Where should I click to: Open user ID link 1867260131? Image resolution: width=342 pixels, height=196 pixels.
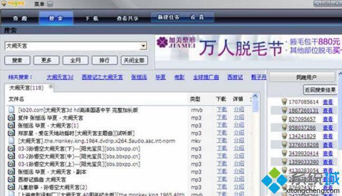[x=303, y=110]
